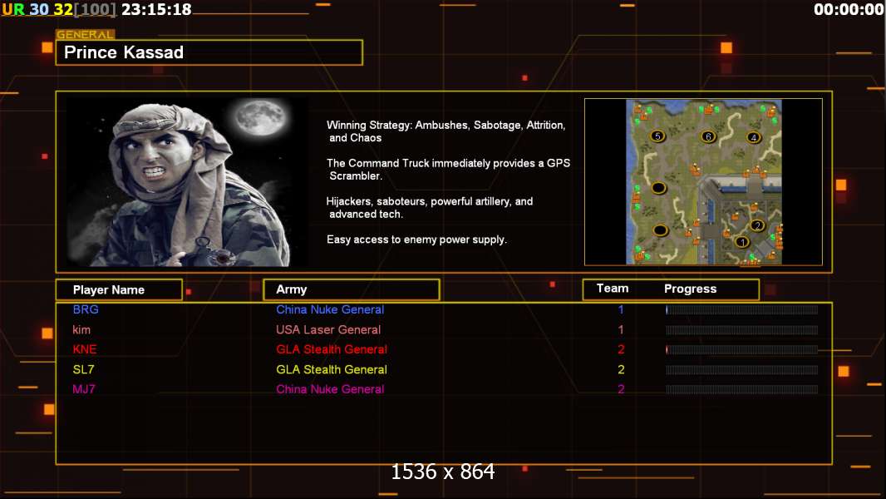Click the Hijackers, saboteurs description text
The height and width of the screenshot is (499, 886).
430,207
